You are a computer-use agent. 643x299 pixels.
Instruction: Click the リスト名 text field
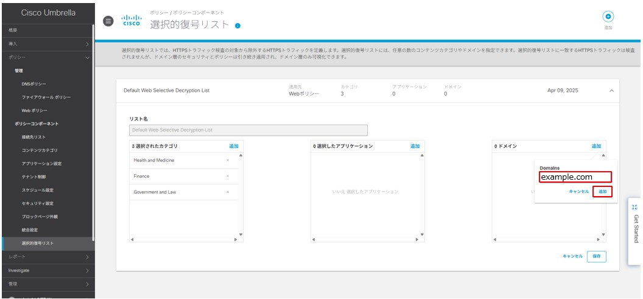point(248,130)
